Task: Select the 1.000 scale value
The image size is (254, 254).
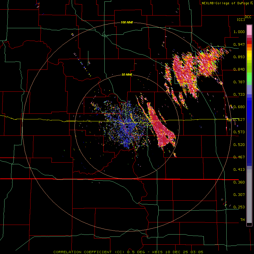Action: click(x=239, y=32)
